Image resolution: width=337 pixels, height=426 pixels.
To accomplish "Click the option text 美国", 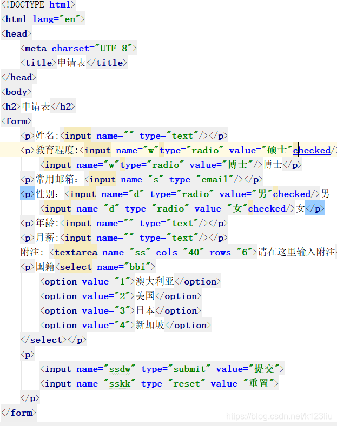I will click(x=145, y=296).
